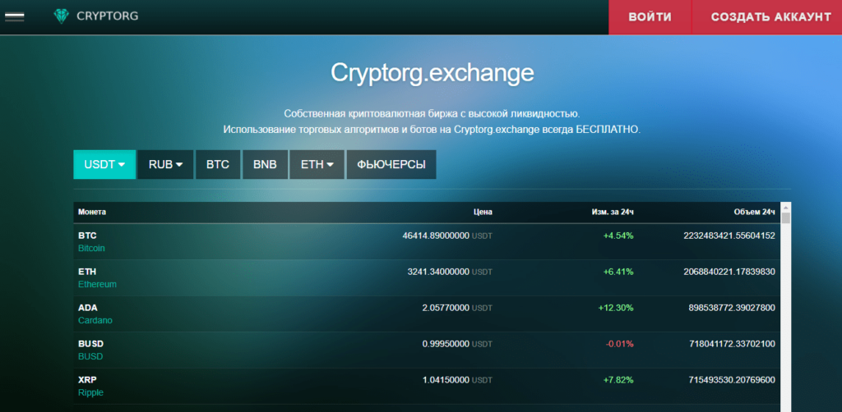Click the BTC price 46414.89000000
The width and height of the screenshot is (842, 412).
tap(436, 236)
